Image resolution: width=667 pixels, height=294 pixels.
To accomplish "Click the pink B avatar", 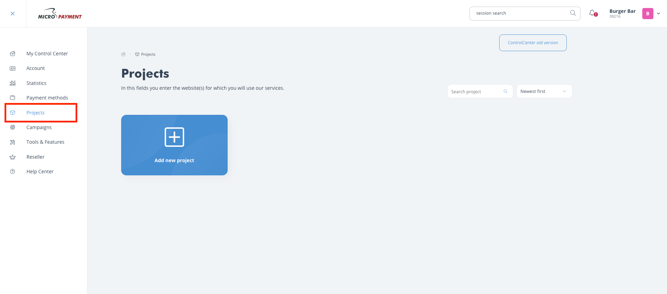I will pyautogui.click(x=648, y=14).
